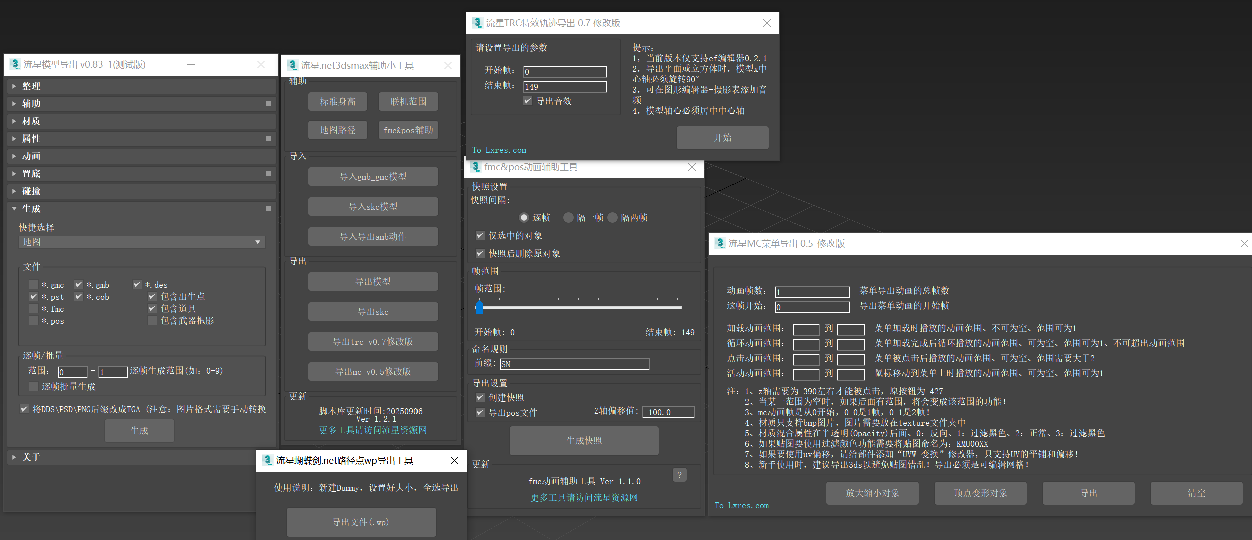This screenshot has height=540, width=1252.
Task: Click the help question mark button
Action: (x=679, y=475)
